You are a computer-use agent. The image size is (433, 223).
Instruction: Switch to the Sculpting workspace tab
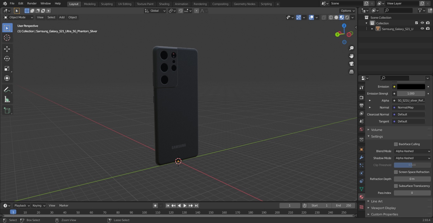click(107, 4)
